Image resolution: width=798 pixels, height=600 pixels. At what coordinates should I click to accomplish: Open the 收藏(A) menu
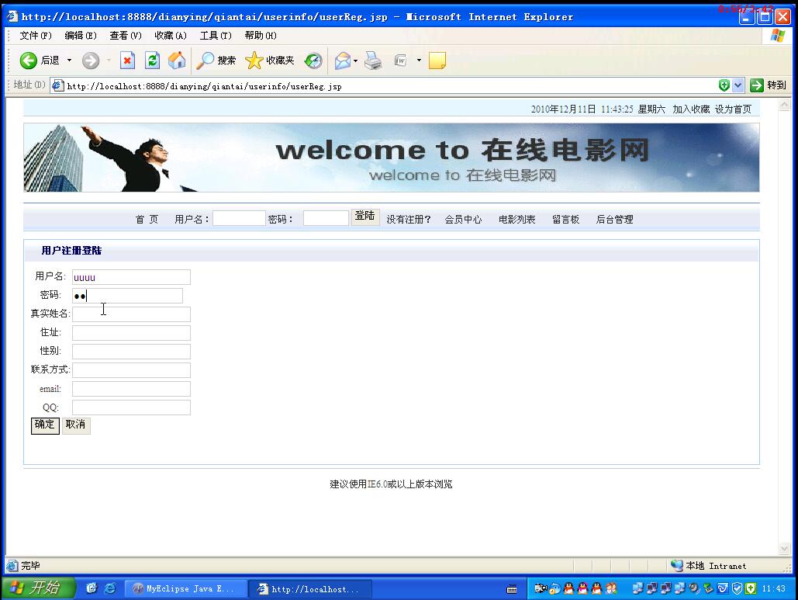[x=171, y=35]
